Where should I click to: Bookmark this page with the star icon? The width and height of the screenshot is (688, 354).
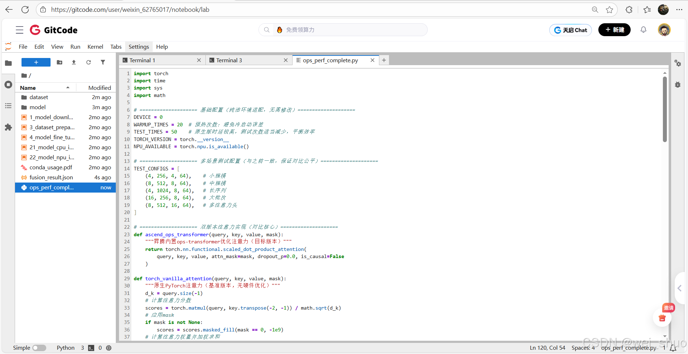[x=609, y=10]
